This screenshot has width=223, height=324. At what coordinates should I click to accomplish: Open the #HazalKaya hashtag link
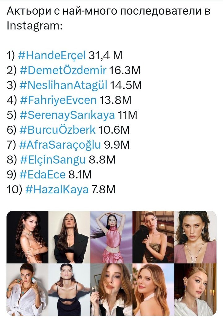55,190
